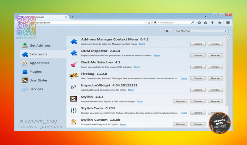Click the extensions list vertical scrollbar

point(227,72)
